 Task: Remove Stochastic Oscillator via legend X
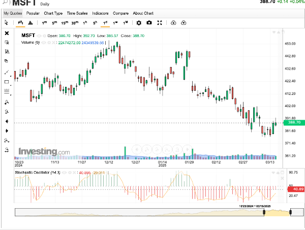click(x=74, y=173)
